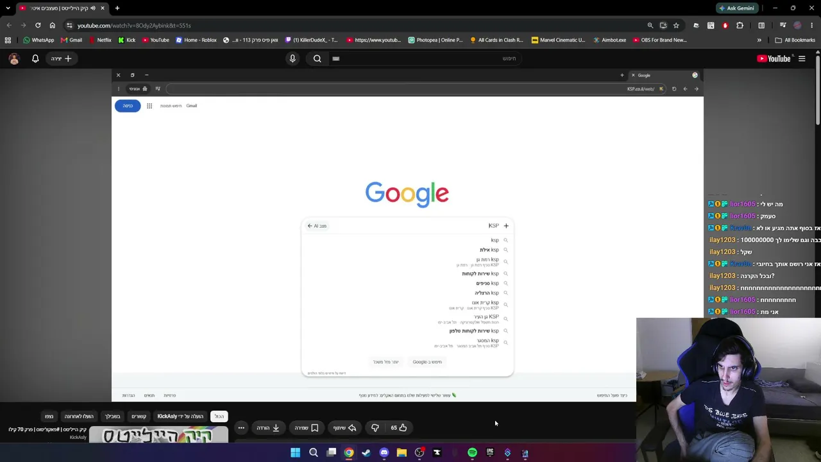Select the 'קשרים' filter chip
The image size is (821, 462).
point(139,416)
